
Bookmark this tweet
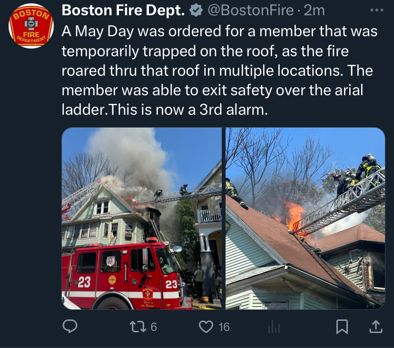(342, 327)
